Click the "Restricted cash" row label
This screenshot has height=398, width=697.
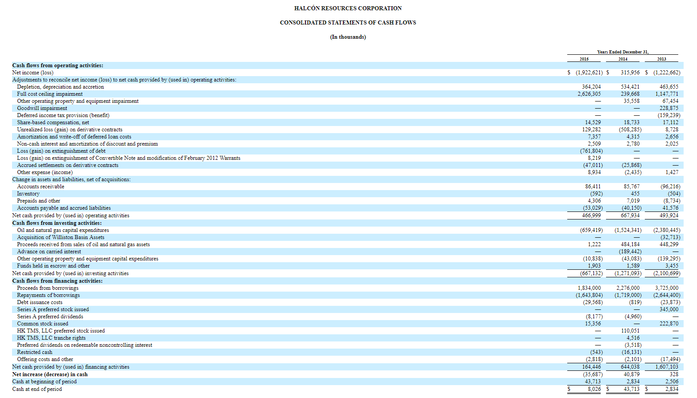(35, 352)
